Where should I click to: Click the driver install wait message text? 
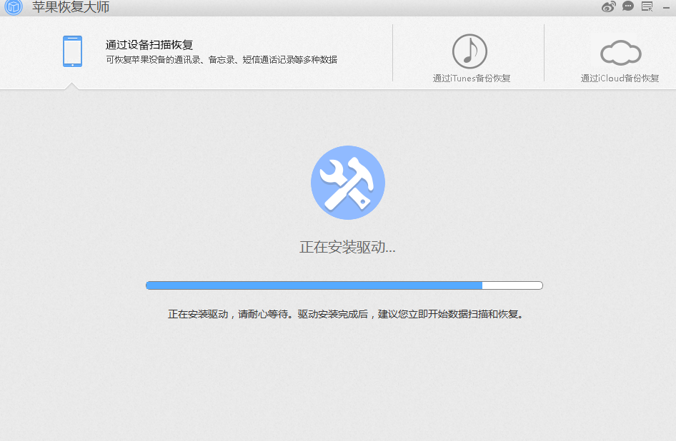pyautogui.click(x=346, y=315)
